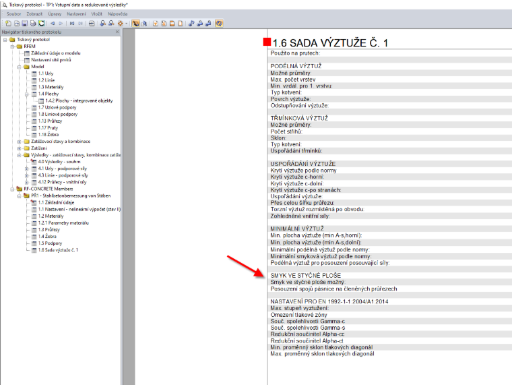Open the Soubor menu

[13, 14]
